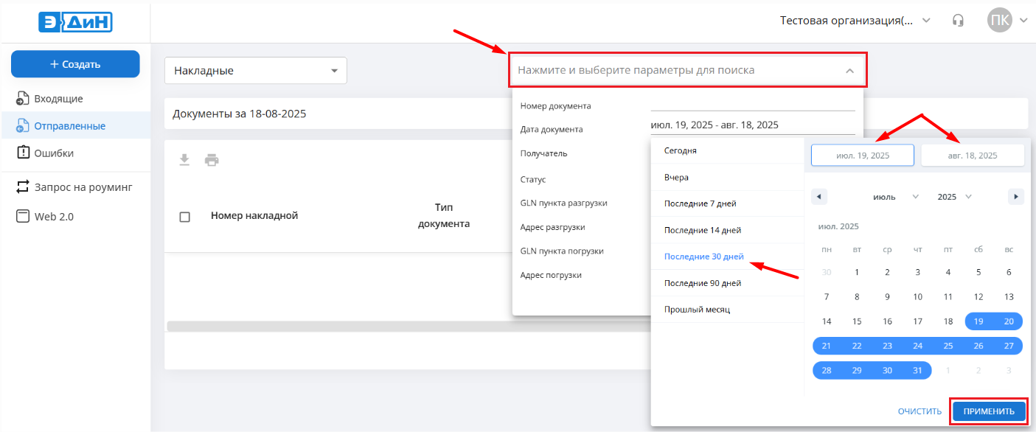Click the ОЧИСТИТЬ link

tap(919, 411)
